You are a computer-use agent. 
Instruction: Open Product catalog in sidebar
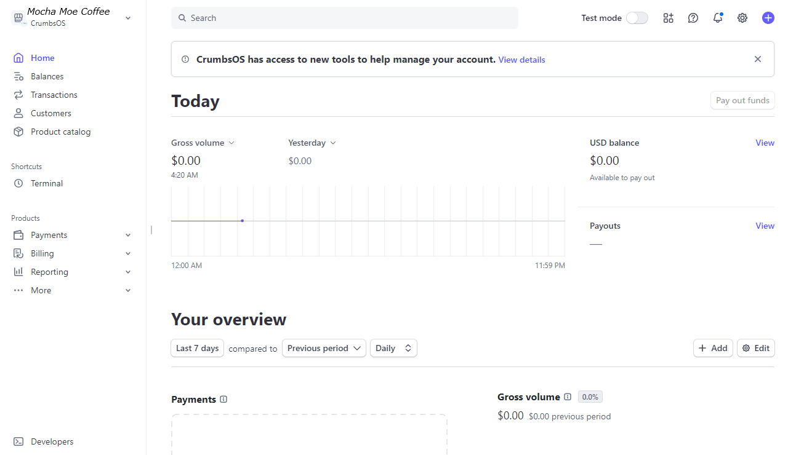(60, 132)
